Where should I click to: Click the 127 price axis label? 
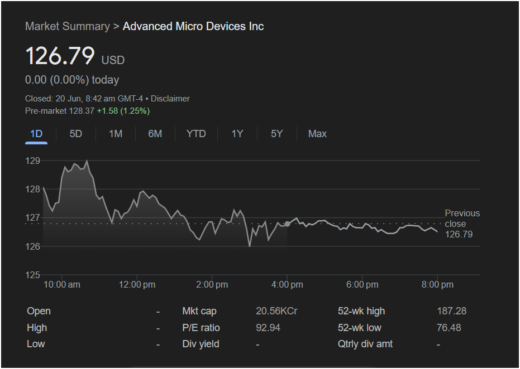32,218
